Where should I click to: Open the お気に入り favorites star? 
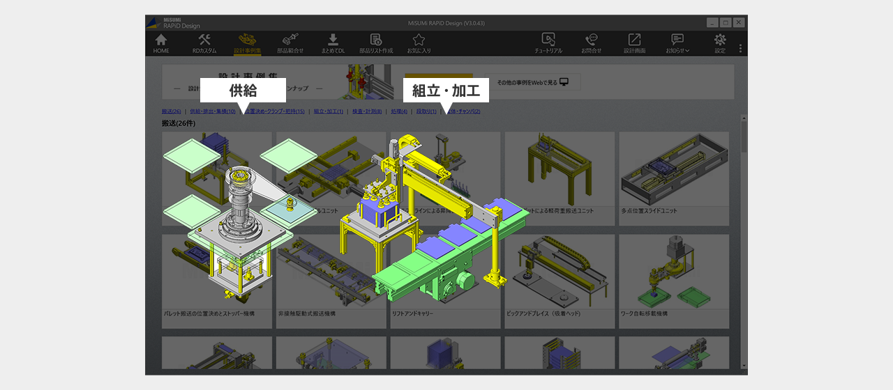419,43
